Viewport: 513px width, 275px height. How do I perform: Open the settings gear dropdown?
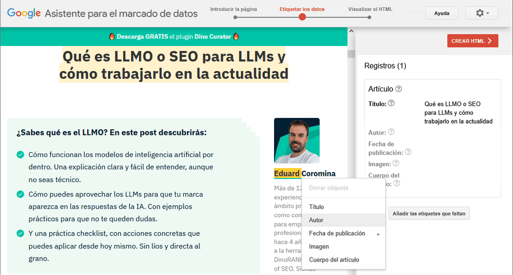(481, 13)
